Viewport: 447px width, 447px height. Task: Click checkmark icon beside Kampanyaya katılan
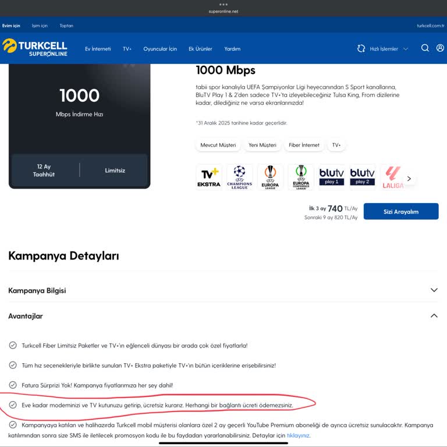point(13,424)
